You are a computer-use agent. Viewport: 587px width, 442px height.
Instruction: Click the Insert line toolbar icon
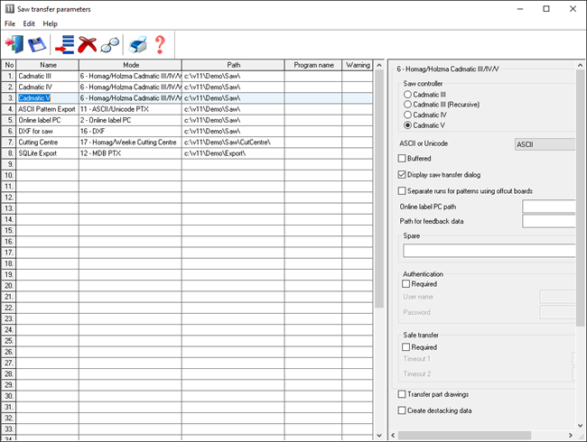(x=64, y=43)
